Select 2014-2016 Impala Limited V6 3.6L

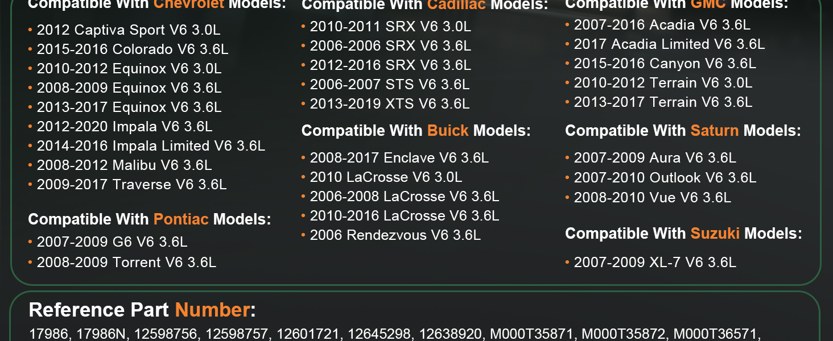pos(151,146)
